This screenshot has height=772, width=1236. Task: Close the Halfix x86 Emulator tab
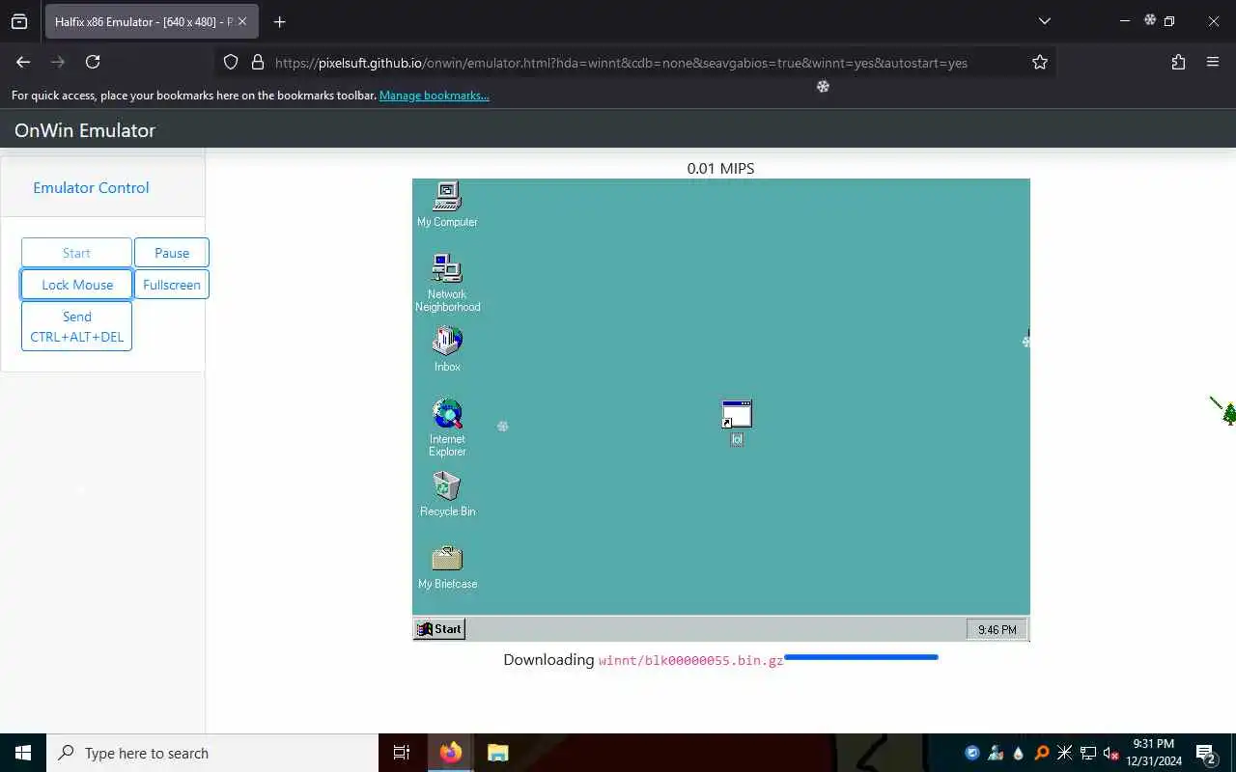coord(242,21)
